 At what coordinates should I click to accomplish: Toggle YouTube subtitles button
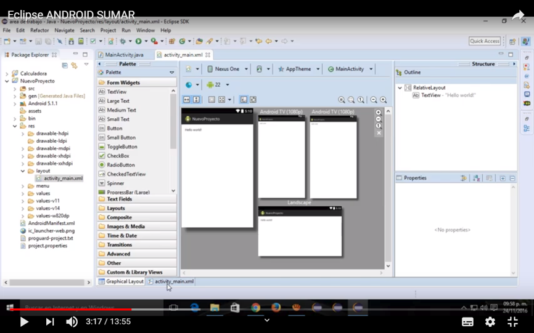click(x=467, y=321)
